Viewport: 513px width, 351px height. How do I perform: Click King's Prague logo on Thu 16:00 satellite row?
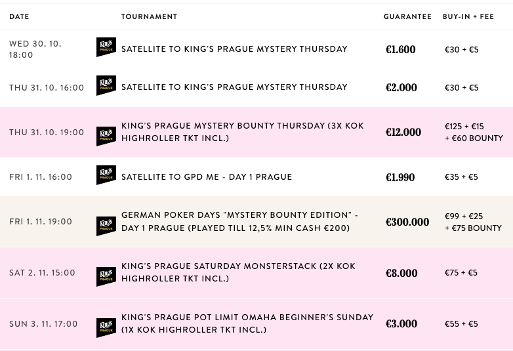point(106,85)
